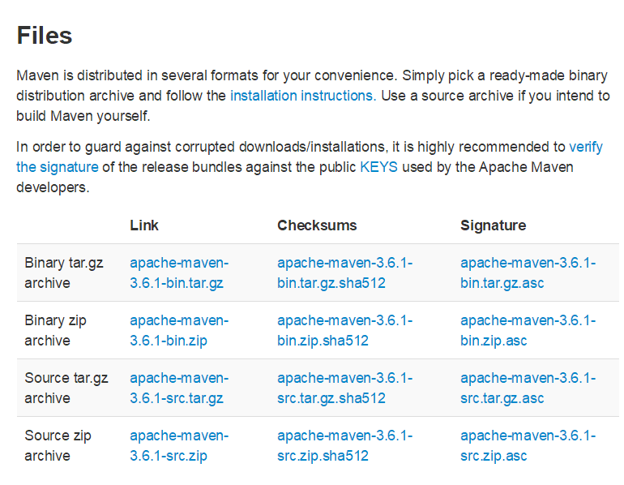Click the Binary zip archive row label
Viewport: 624px width, 485px height.
[55, 330]
